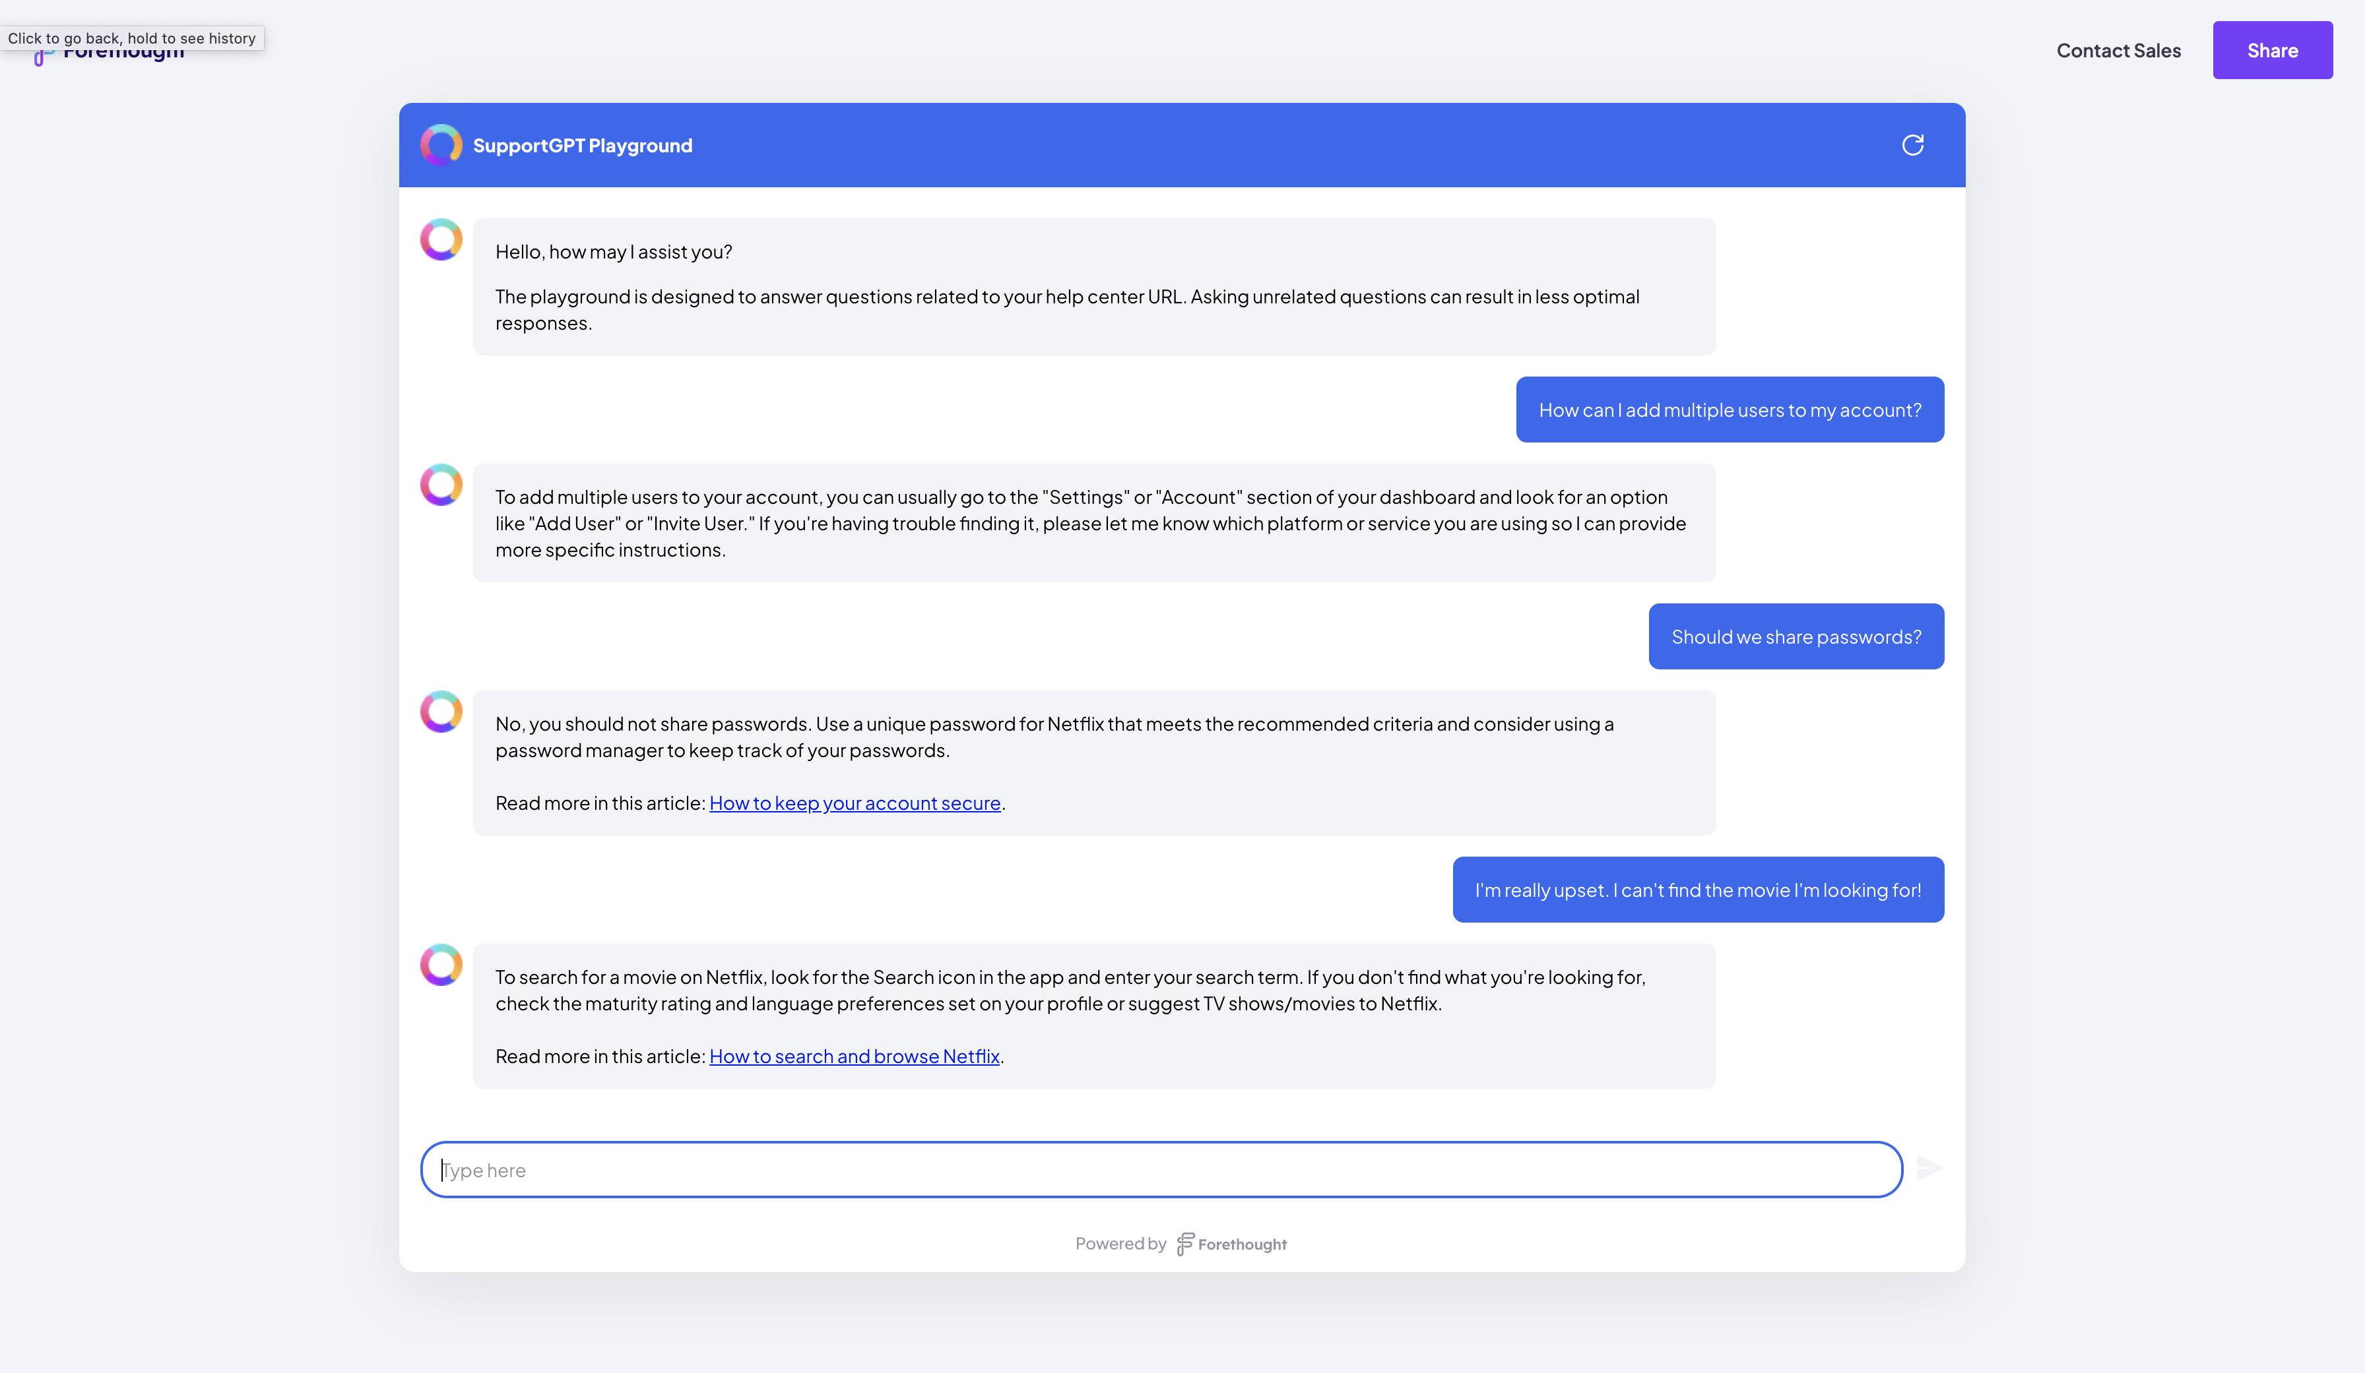Click the 'Hello, how may I assist you?' text

pos(614,251)
